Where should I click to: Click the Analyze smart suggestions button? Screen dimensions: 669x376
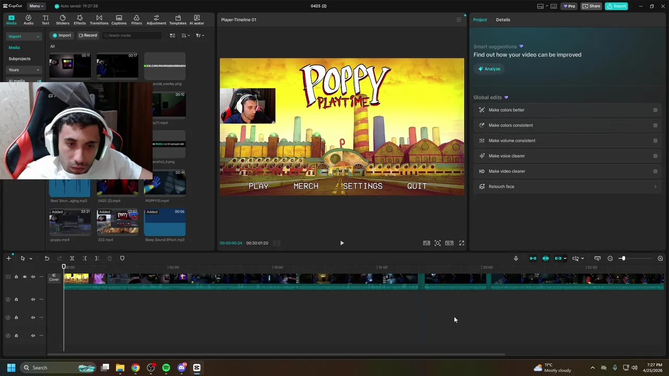tap(489, 69)
